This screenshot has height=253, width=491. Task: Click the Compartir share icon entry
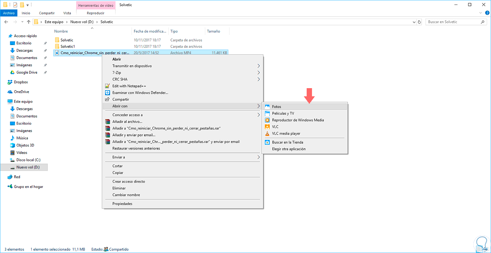107,99
